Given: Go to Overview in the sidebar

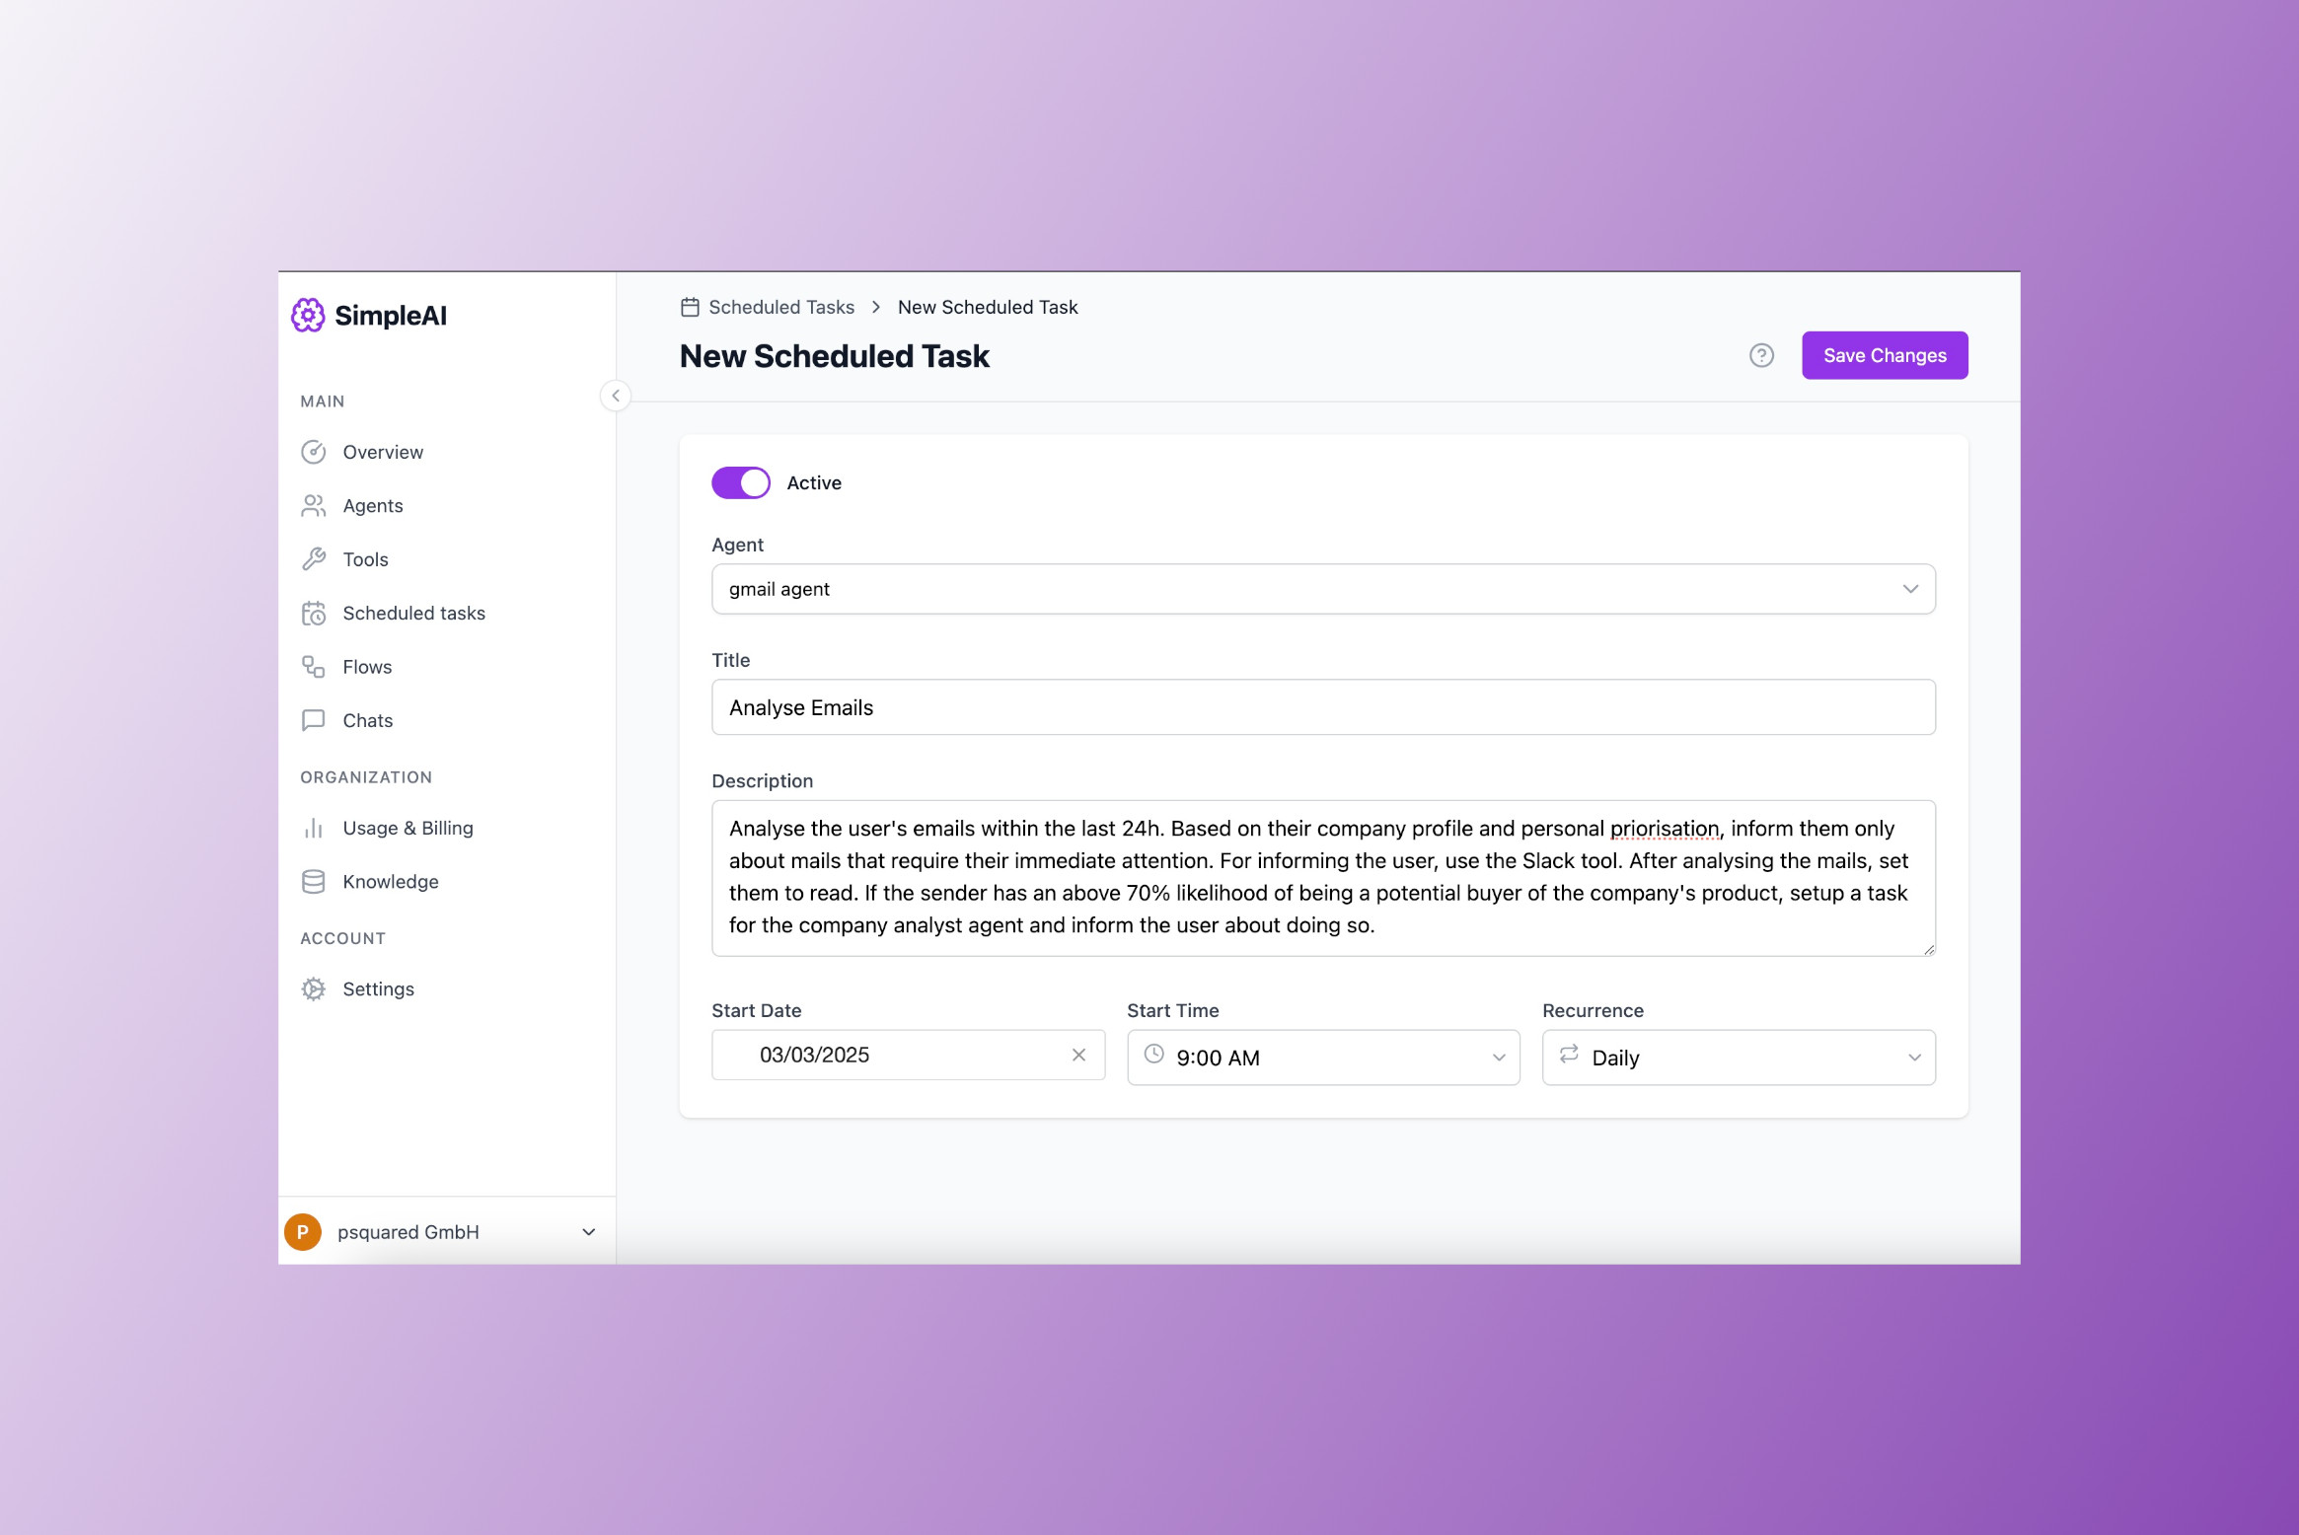Looking at the screenshot, I should 383,452.
